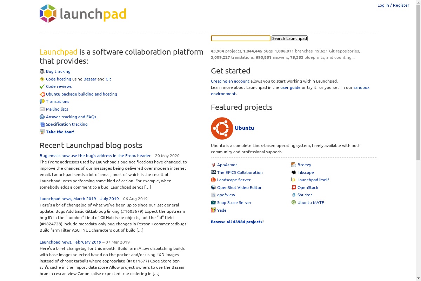The width and height of the screenshot is (421, 281).
Task: Click the speech bubble icon beside Translations
Action: tap(42, 101)
